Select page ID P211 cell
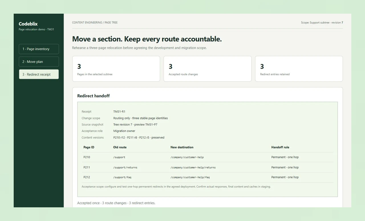The width and height of the screenshot is (365, 221). [x=87, y=167]
